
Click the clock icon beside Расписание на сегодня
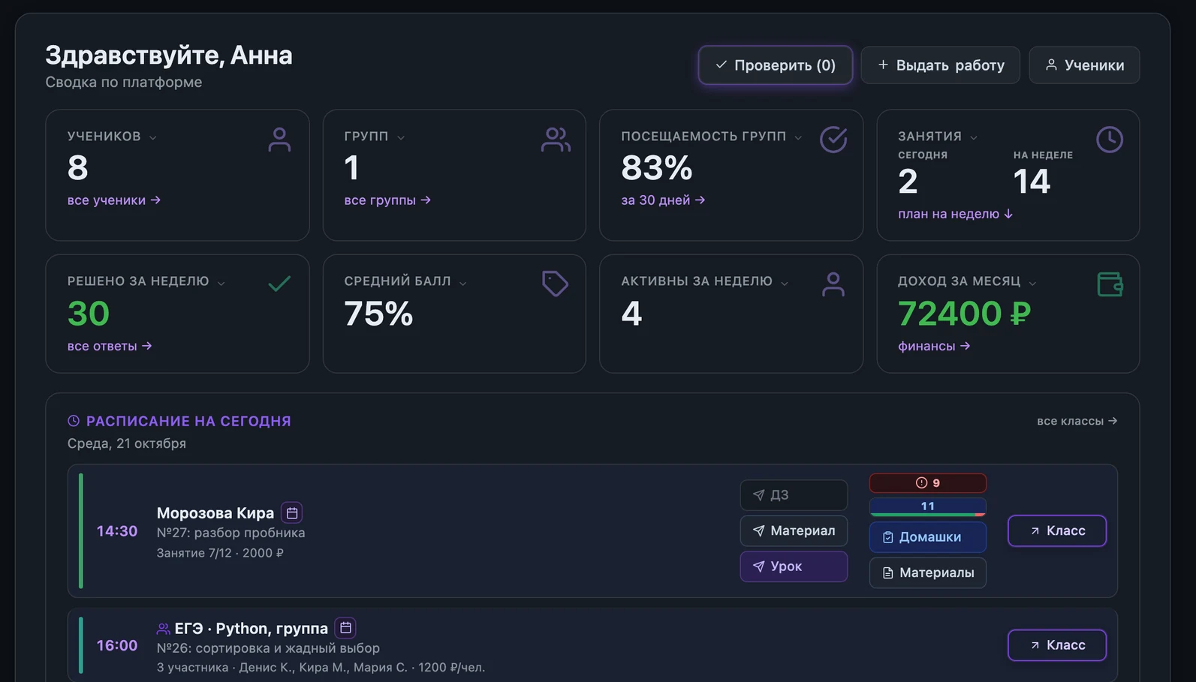74,421
